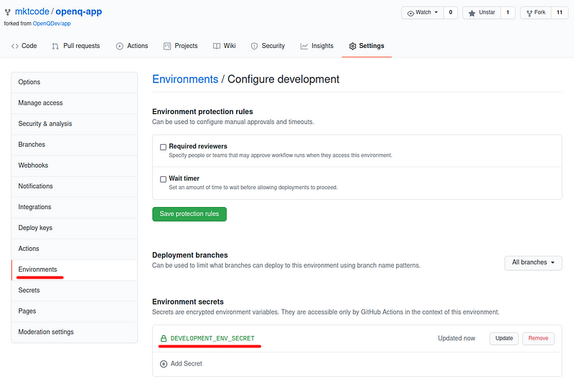Go to Branches settings
This screenshot has height=384, width=574.
pos(75,145)
